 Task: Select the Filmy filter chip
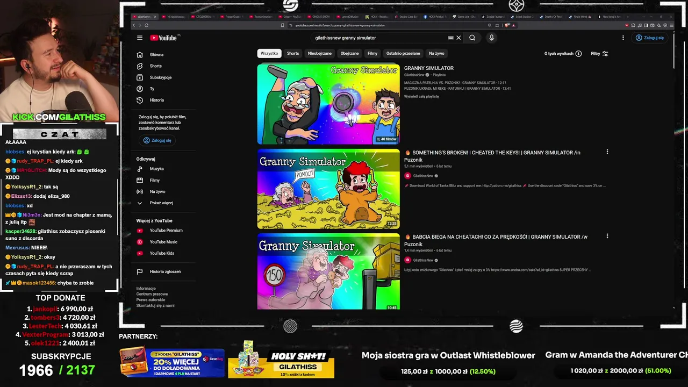(x=372, y=54)
